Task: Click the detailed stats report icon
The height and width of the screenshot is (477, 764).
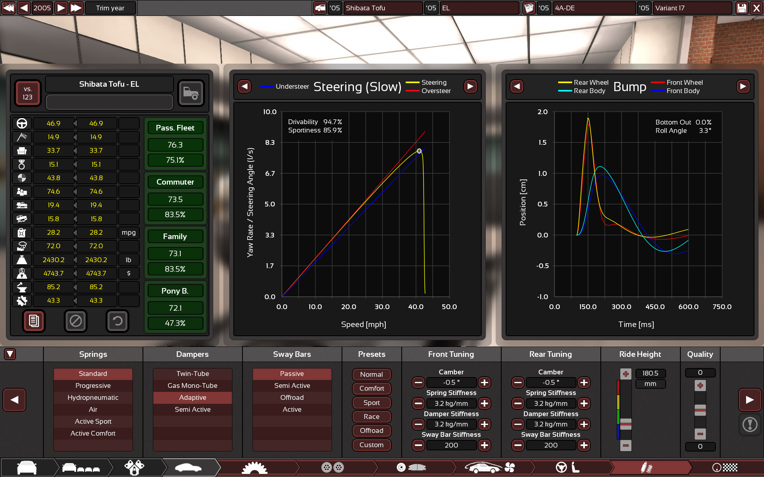Action: click(34, 321)
